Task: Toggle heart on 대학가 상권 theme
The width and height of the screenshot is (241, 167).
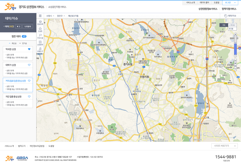Action: pyautogui.click(x=29, y=65)
